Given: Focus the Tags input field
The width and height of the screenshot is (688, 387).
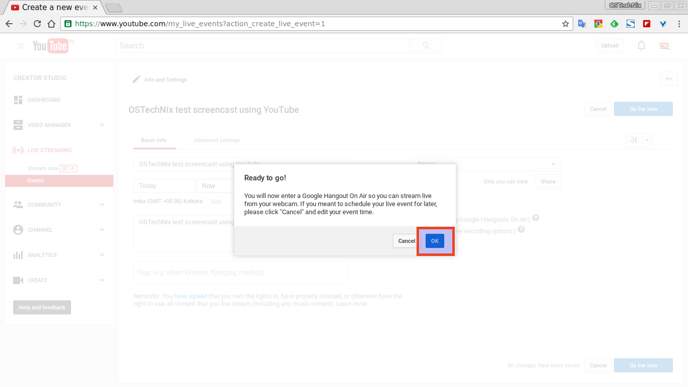Looking at the screenshot, I should (x=240, y=272).
